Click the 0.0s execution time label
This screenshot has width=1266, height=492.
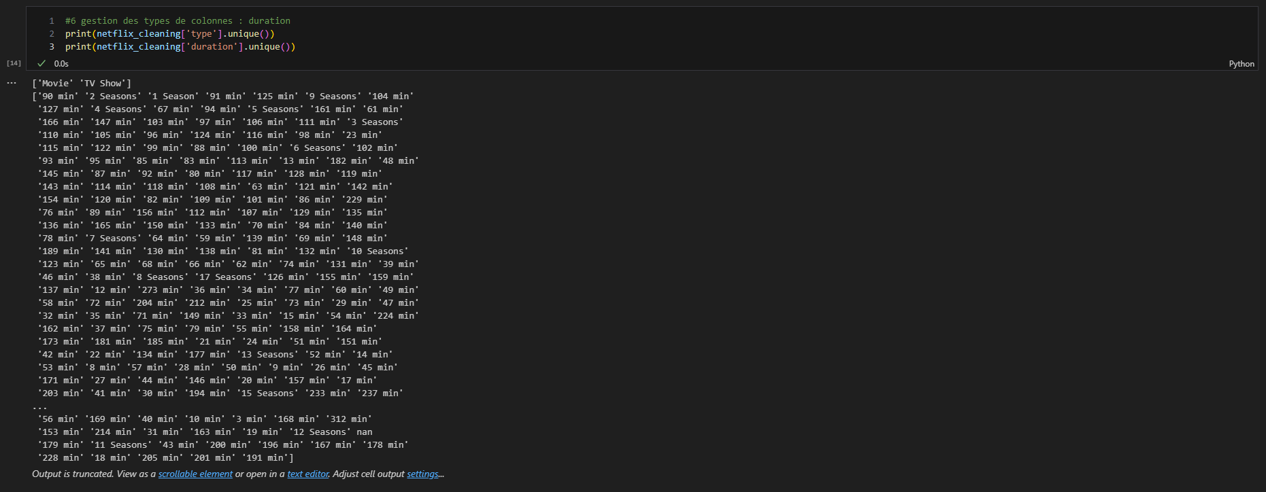(x=61, y=64)
